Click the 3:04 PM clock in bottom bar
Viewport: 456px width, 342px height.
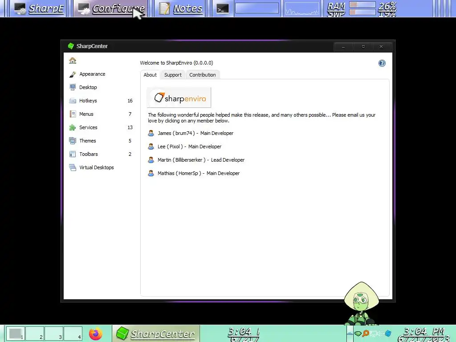click(424, 331)
